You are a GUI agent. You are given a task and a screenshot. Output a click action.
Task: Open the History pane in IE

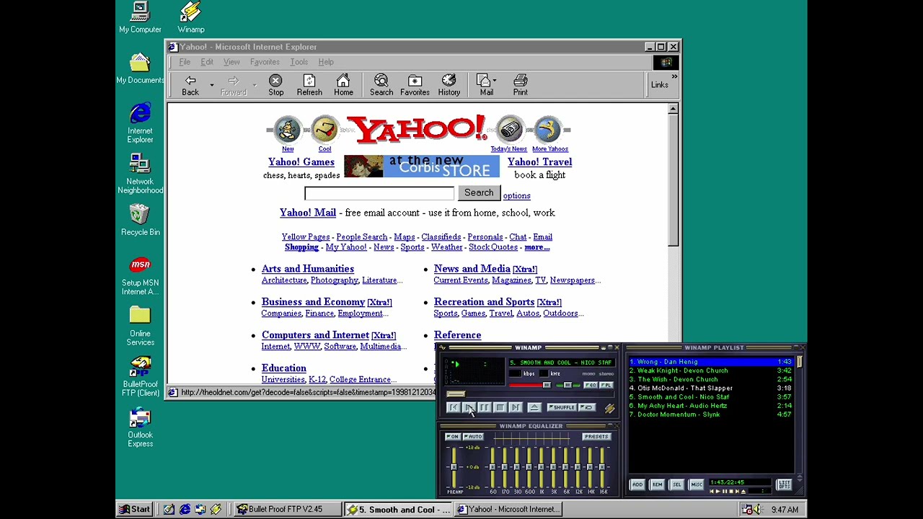pyautogui.click(x=449, y=85)
